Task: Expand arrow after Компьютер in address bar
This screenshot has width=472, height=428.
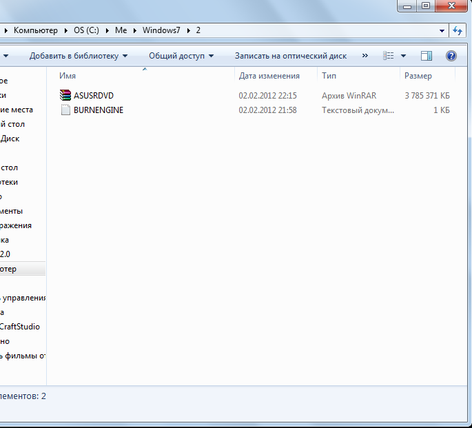Action: (66, 31)
